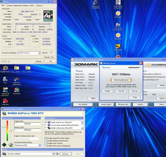Check Use fast linear mipmap filtering (OpenGL)

[x=46, y=125]
